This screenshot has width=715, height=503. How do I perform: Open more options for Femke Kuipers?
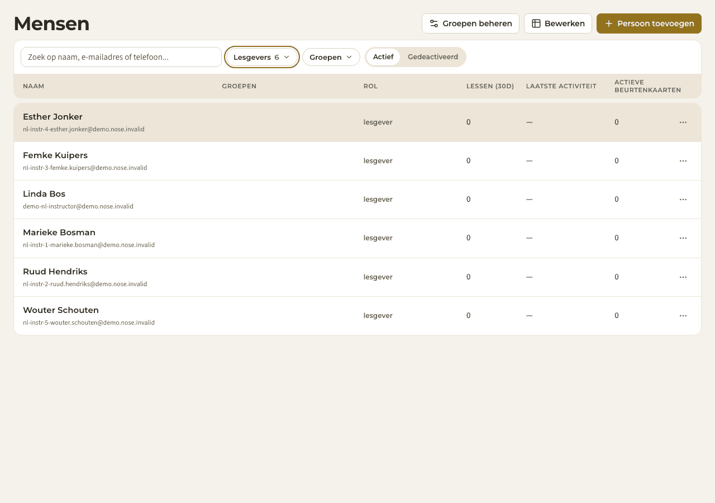click(x=683, y=161)
